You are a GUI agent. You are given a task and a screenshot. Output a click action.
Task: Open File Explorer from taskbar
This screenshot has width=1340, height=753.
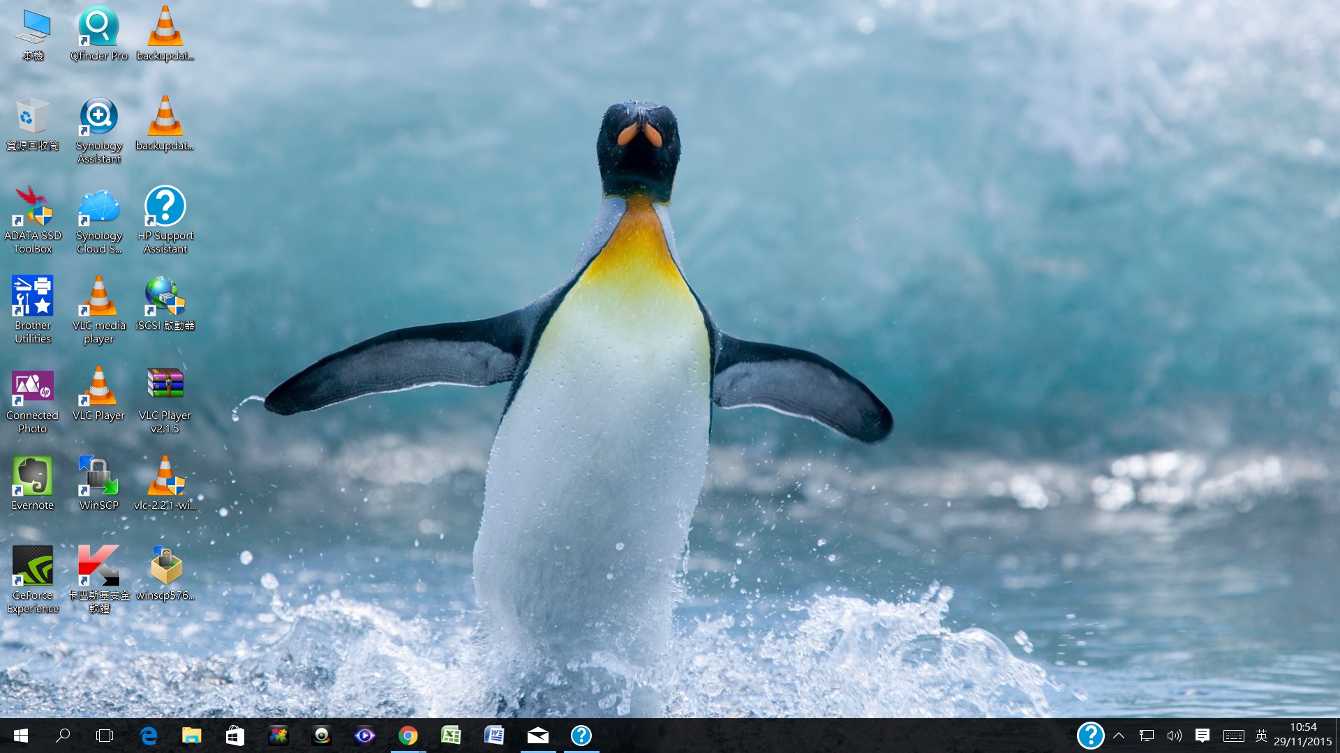[x=192, y=736]
